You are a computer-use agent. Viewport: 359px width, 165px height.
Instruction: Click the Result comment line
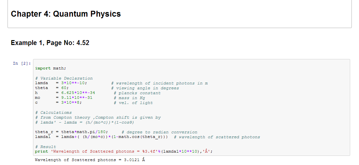pyautogui.click(x=45, y=147)
